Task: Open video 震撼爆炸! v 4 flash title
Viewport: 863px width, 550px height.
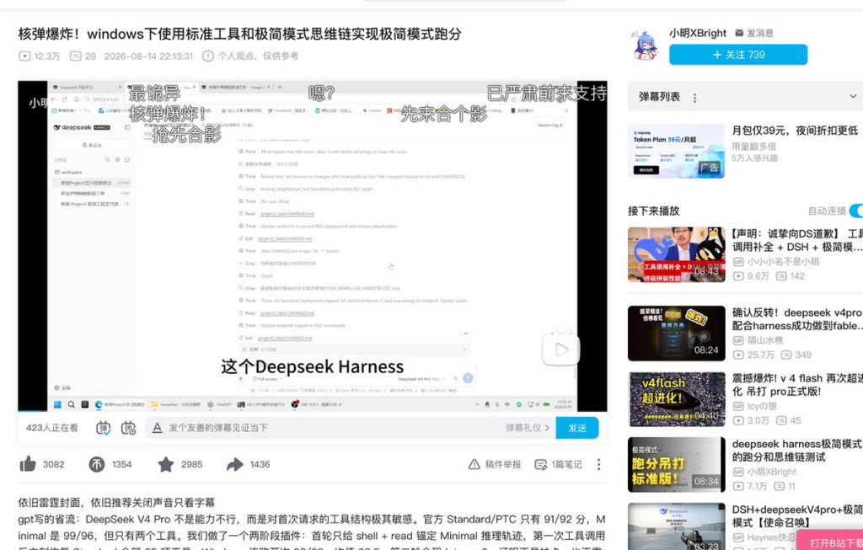Action: click(797, 385)
